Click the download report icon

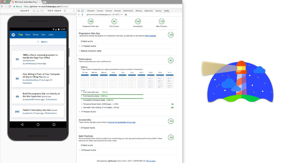click(82, 14)
